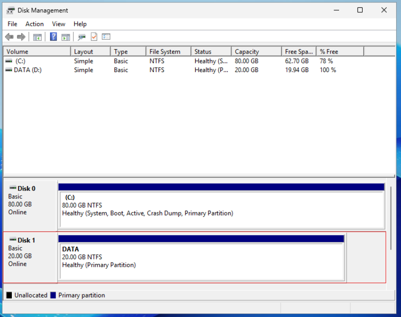
Task: Click the 19.94 GB free space cell
Action: pos(297,70)
